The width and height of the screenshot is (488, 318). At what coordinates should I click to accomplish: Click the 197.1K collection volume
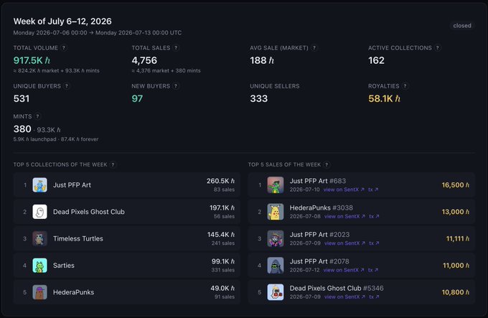tap(222, 207)
